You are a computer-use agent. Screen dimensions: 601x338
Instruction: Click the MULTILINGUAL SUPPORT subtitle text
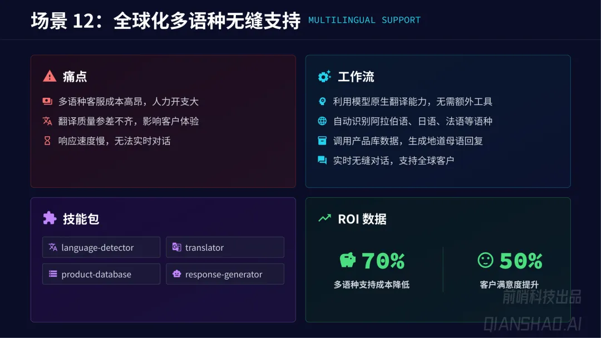coord(364,21)
